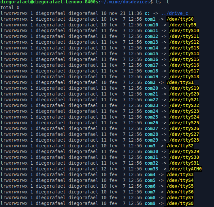Click the 'com1' symlink name

[x=150, y=19]
